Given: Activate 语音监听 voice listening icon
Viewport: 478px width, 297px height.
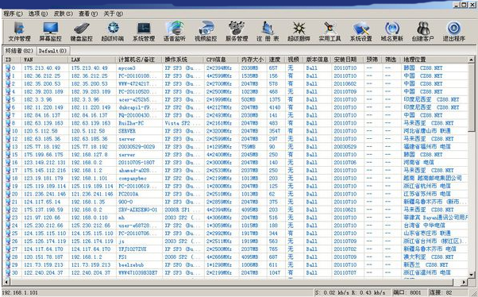Looking at the screenshot, I should point(175,32).
